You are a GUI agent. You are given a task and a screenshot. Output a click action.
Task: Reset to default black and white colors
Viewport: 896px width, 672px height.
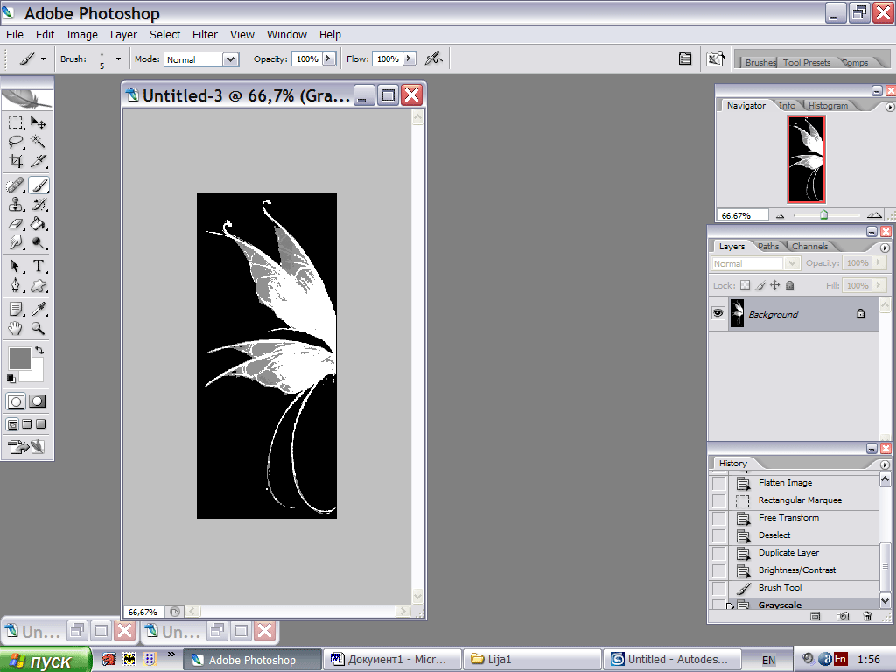[10, 378]
